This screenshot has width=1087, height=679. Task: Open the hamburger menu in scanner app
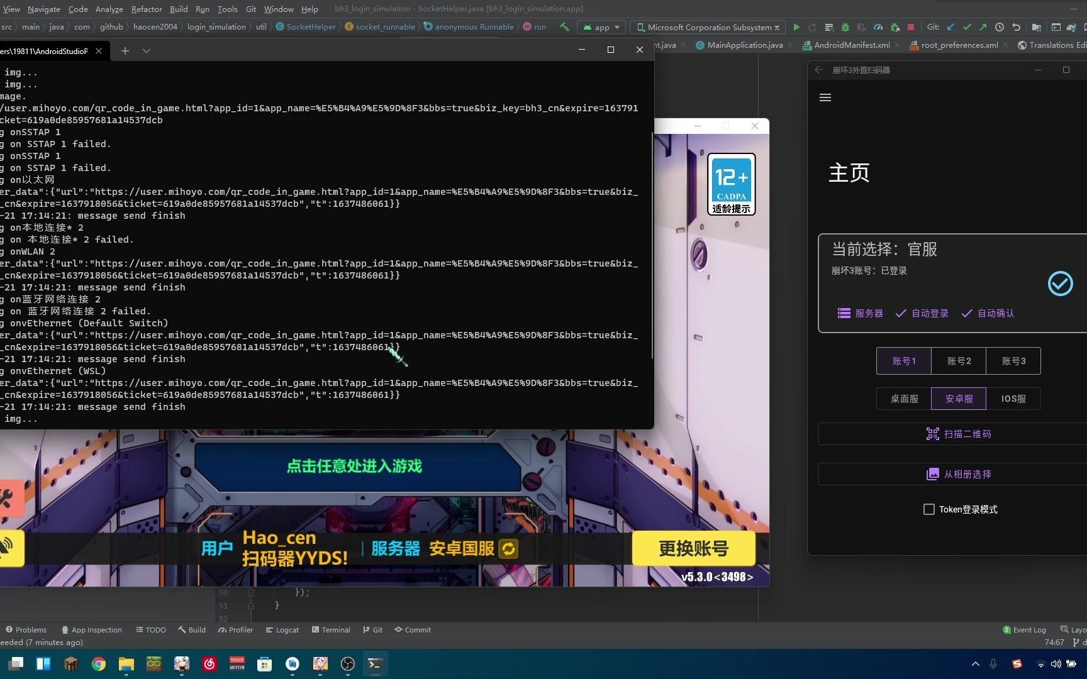coord(825,97)
